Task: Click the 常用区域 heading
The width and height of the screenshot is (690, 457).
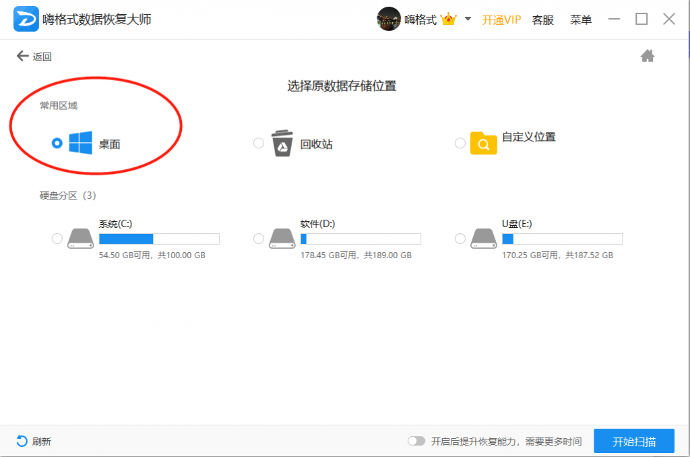Action: click(x=59, y=106)
